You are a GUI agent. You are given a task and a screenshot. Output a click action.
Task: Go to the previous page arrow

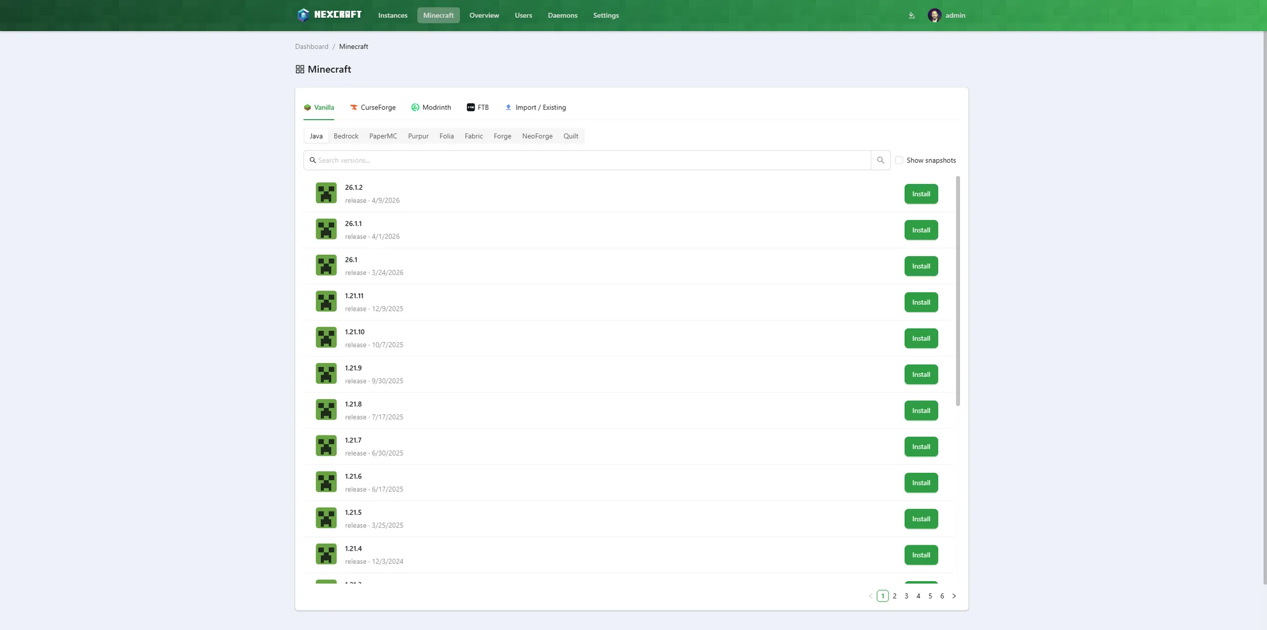coord(871,596)
